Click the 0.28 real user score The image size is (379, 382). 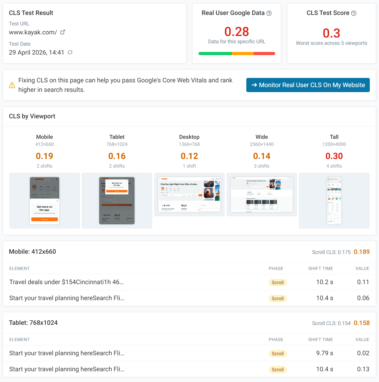pos(237,32)
